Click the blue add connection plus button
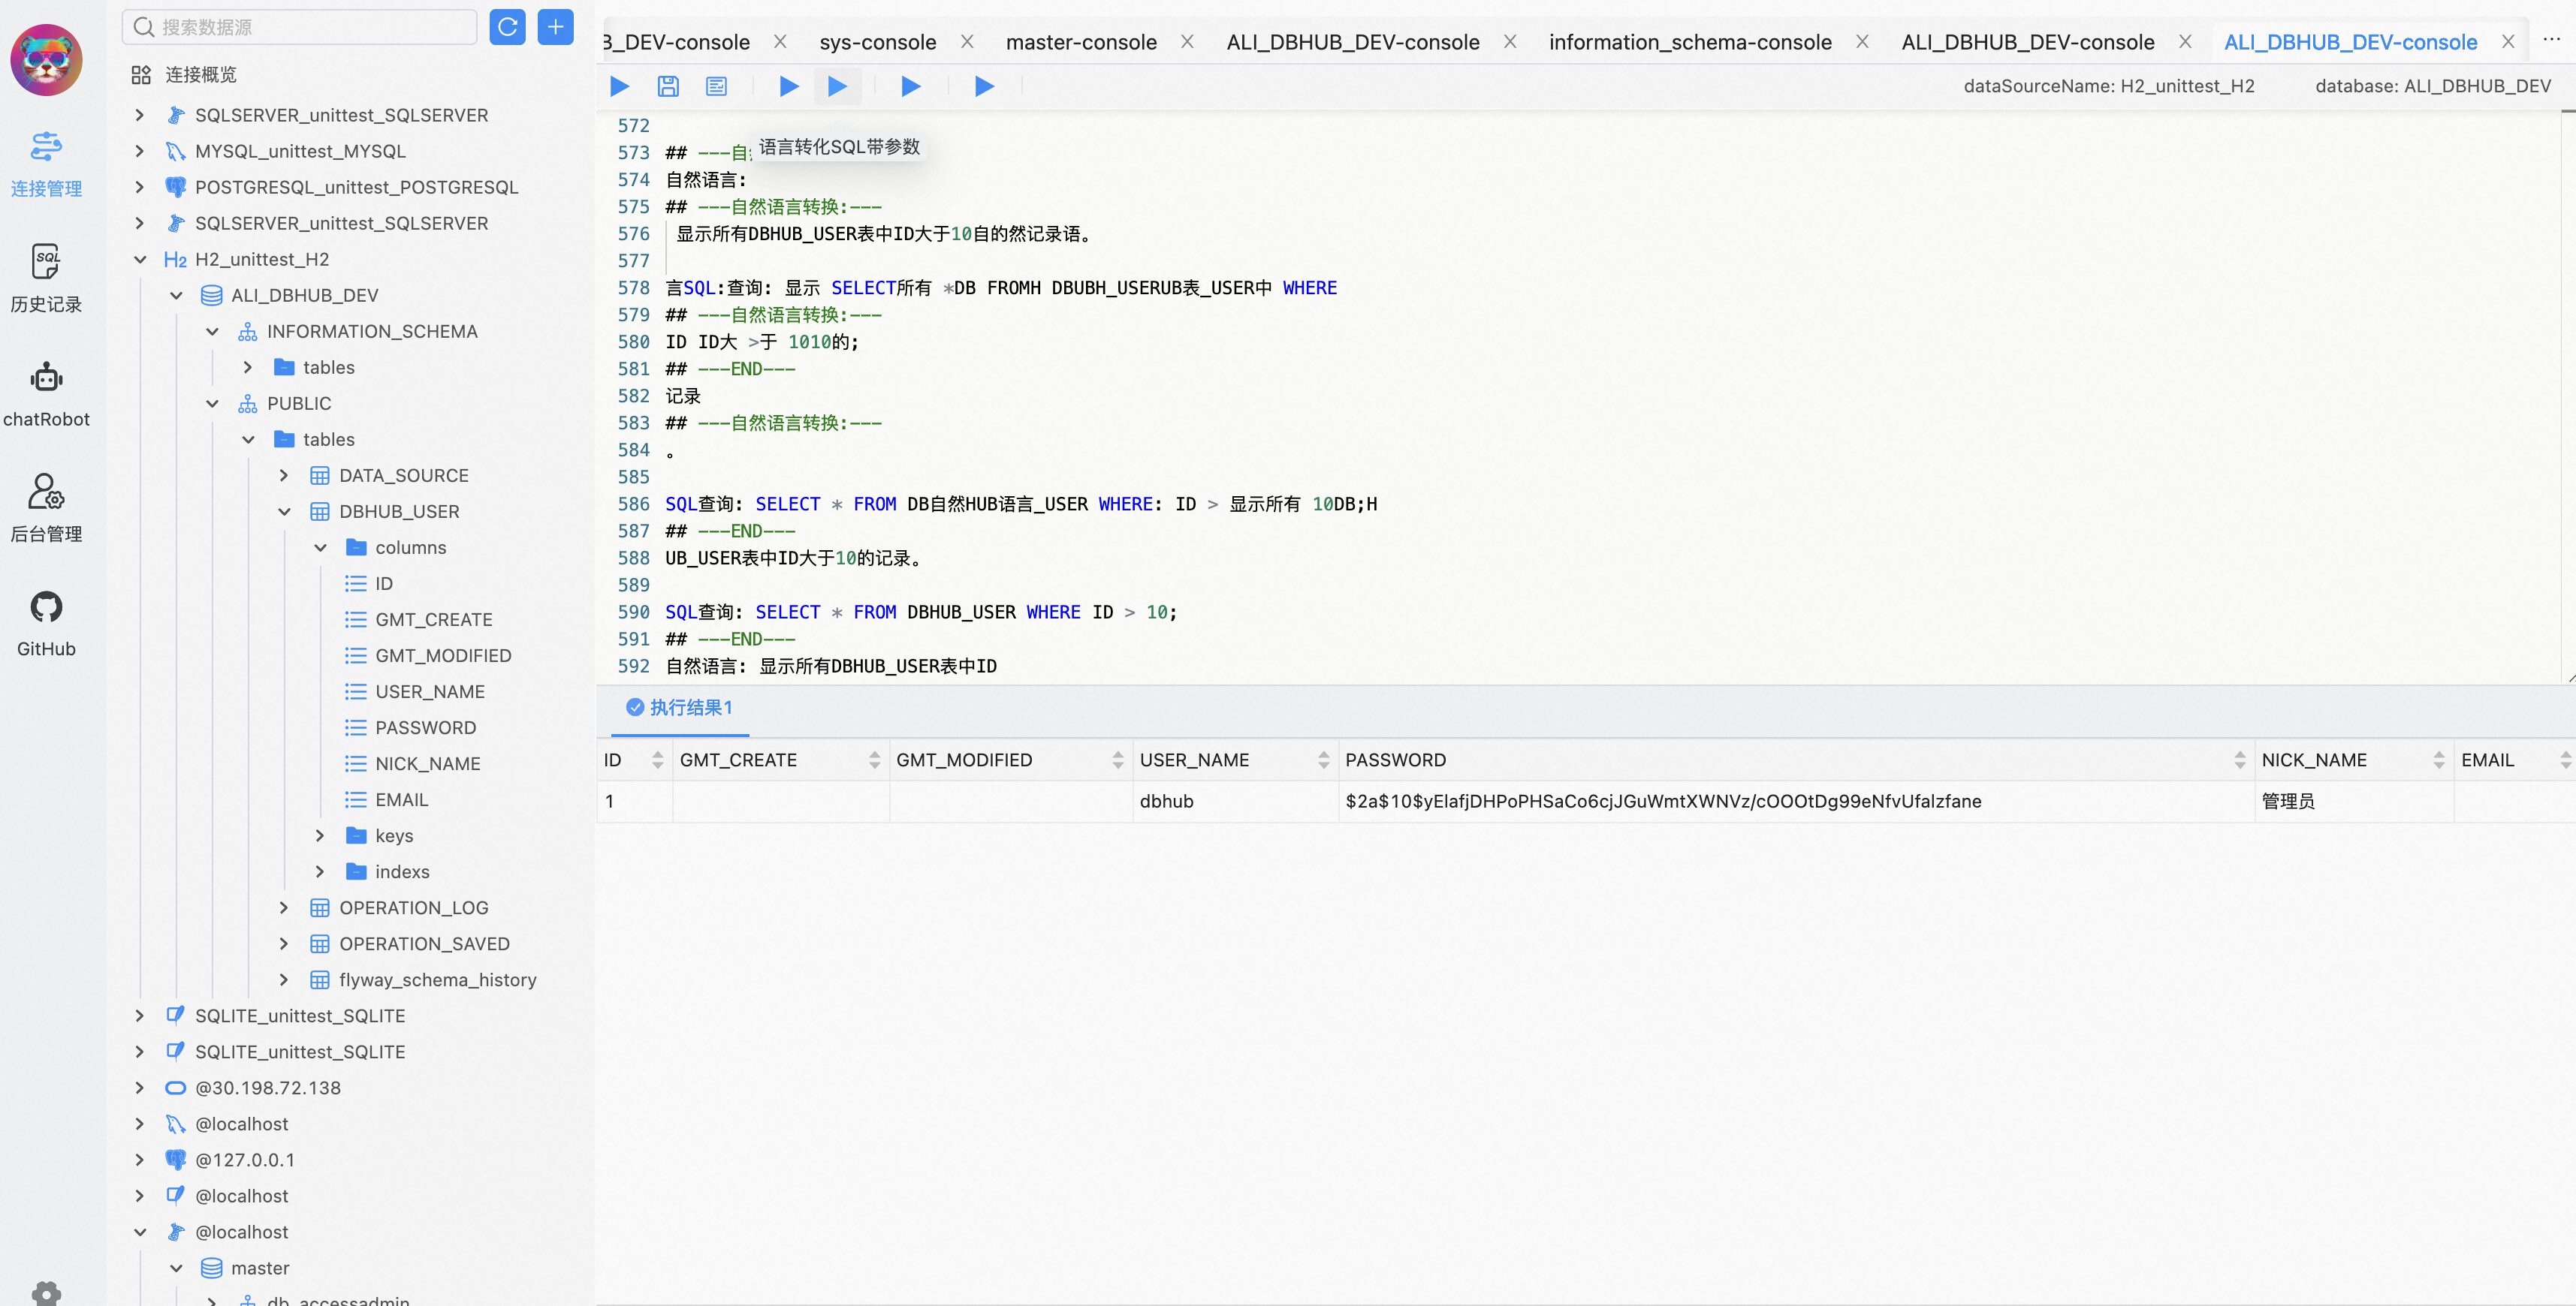 555,27
